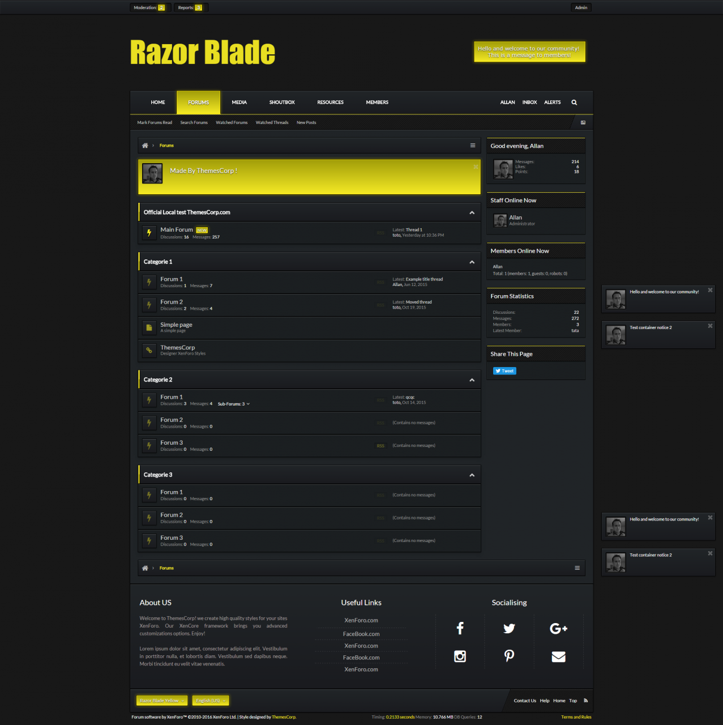This screenshot has width=723, height=725.
Task: Click the home icon in top breadcrumb
Action: pos(145,146)
